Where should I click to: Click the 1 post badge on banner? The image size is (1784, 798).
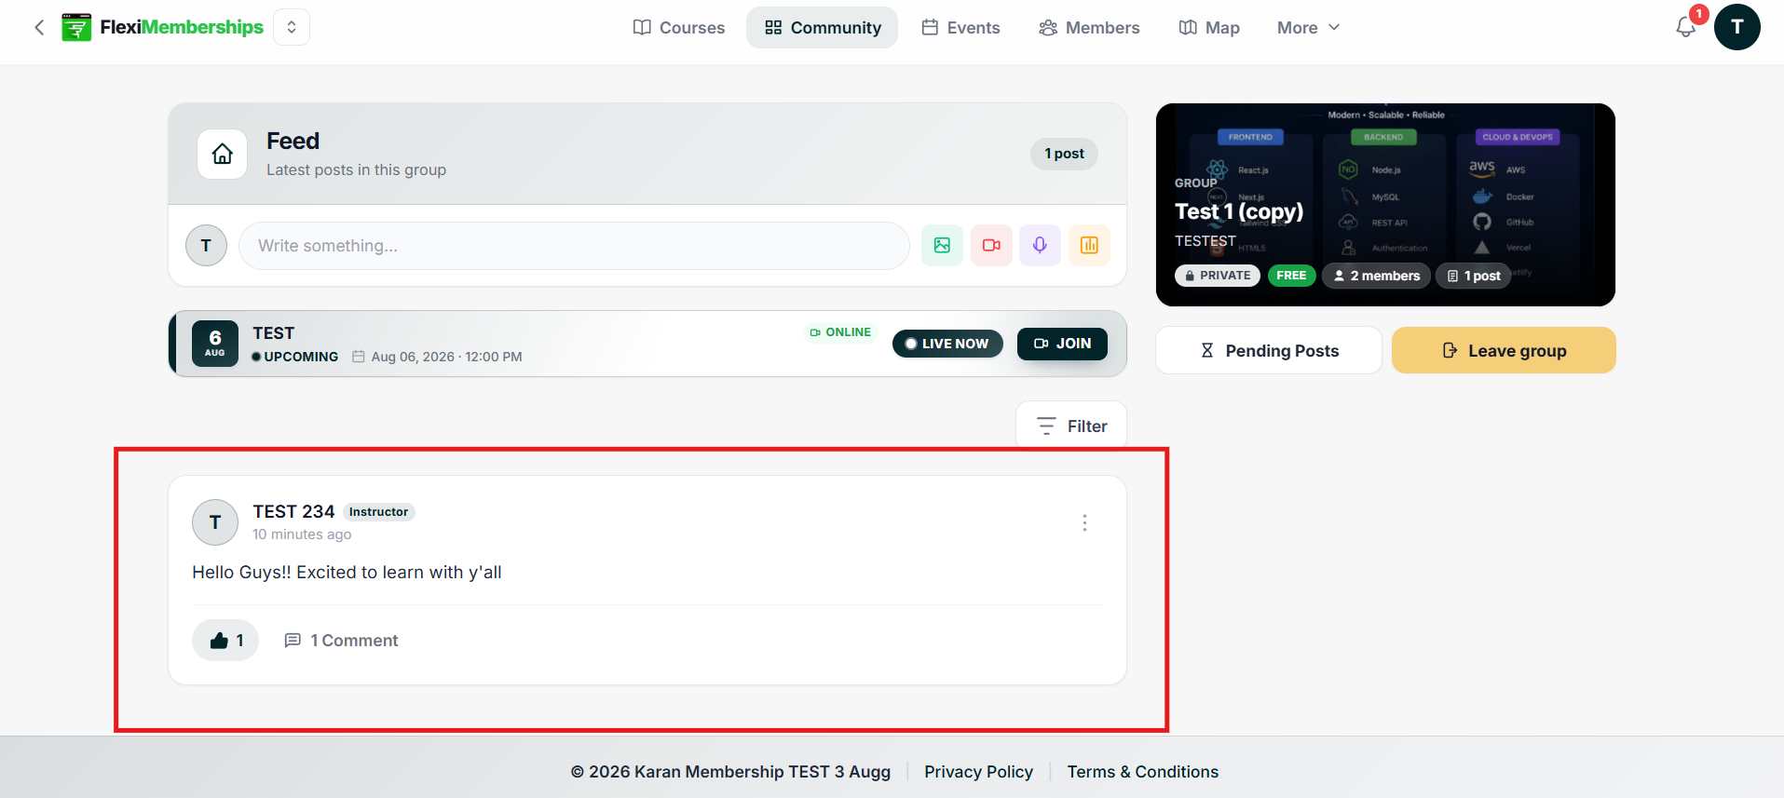1474,276
